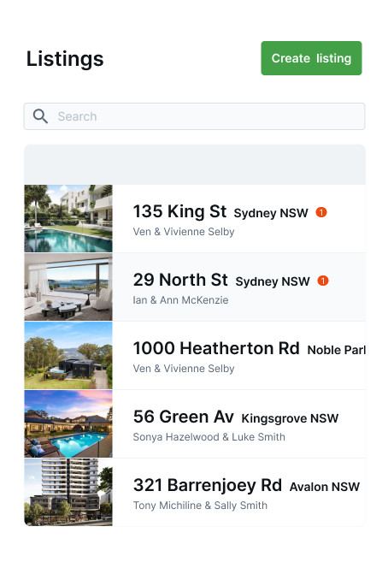This screenshot has width=388, height=568.
Task: Open the 56 Green Av twilight pool thumbnail
Action: (x=68, y=423)
